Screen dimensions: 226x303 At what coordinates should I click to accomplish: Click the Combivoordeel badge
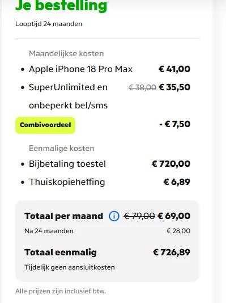coord(45,125)
